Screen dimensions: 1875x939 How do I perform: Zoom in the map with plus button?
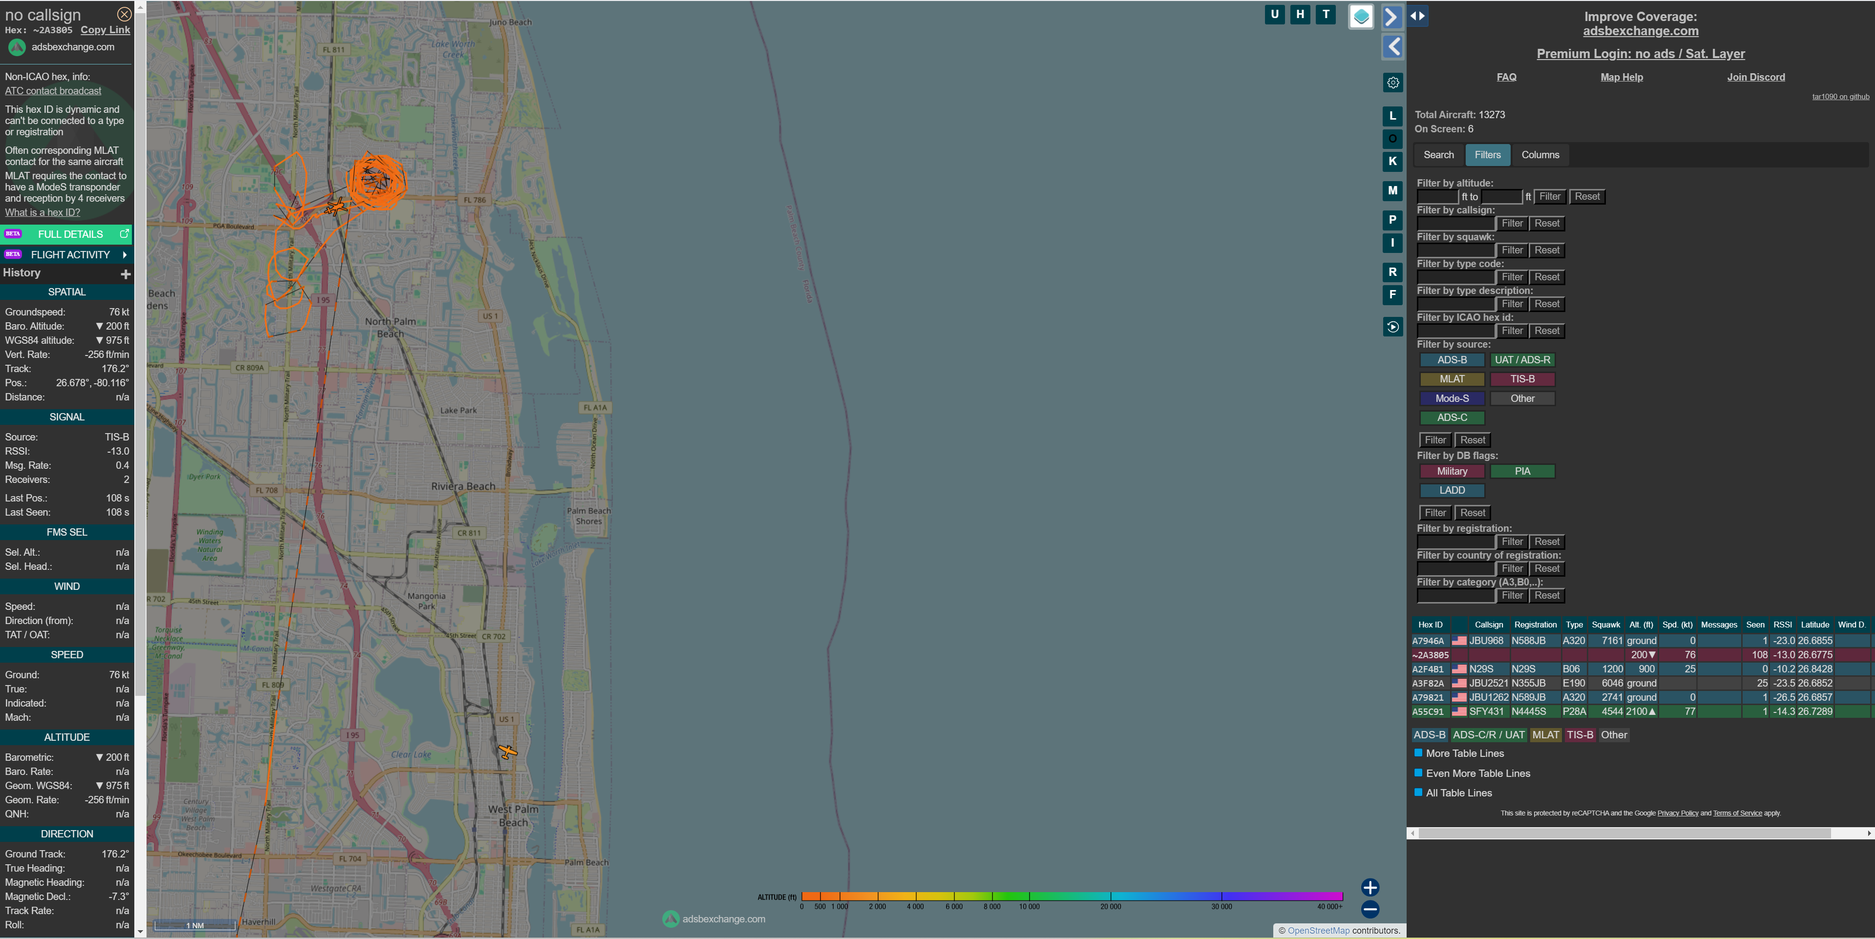point(1370,887)
